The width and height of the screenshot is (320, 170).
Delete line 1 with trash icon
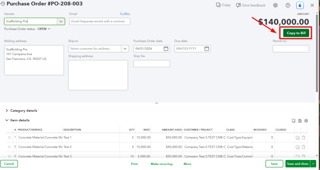303,137
